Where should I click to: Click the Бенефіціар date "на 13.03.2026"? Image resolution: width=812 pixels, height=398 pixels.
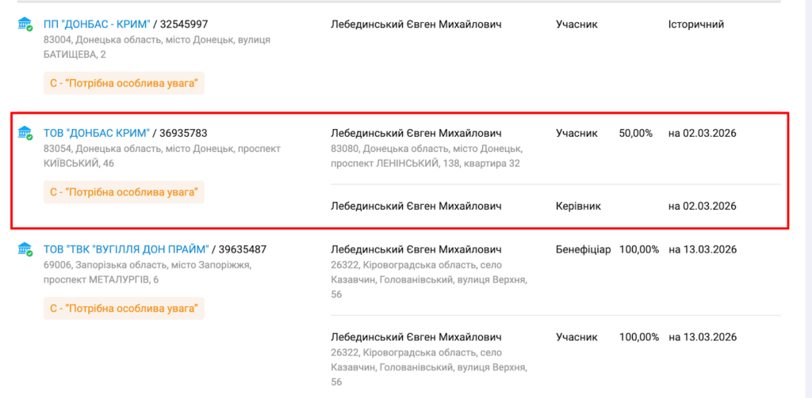coord(703,249)
